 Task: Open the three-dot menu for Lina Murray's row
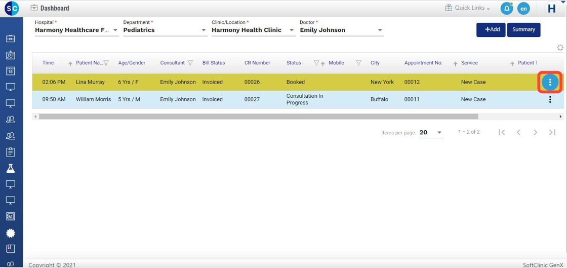point(550,83)
